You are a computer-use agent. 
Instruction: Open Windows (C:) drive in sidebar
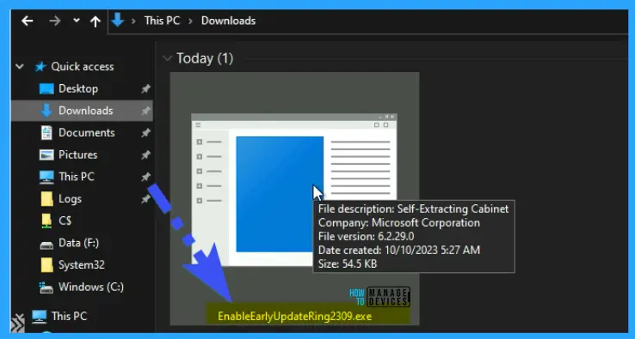91,287
